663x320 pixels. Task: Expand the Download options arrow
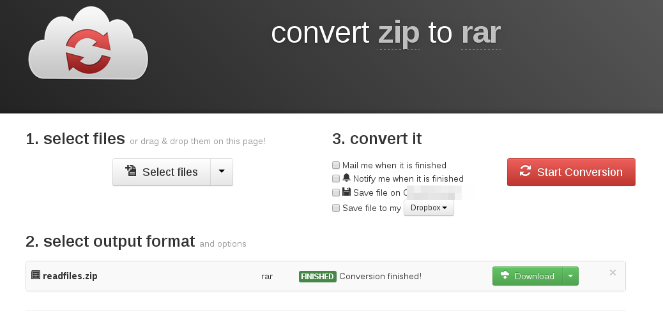point(570,276)
